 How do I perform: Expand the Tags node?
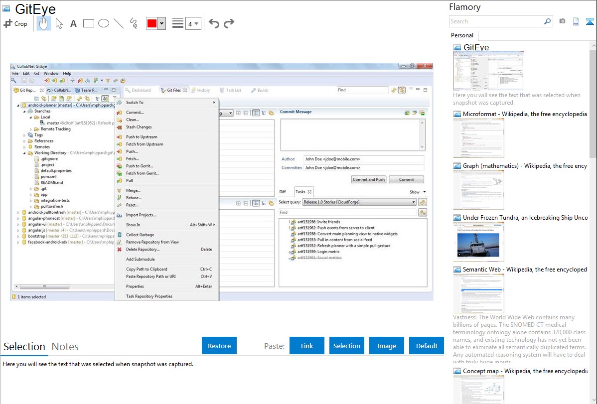(x=24, y=135)
